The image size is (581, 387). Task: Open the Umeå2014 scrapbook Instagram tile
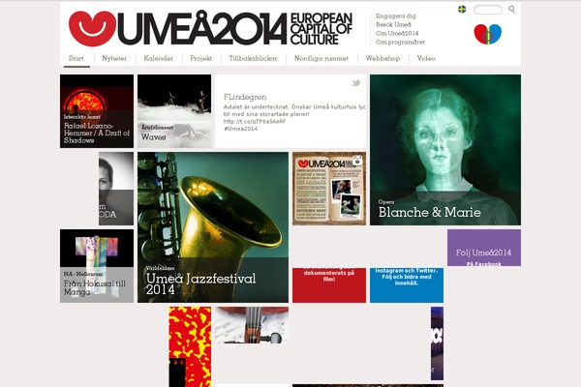coord(329,189)
